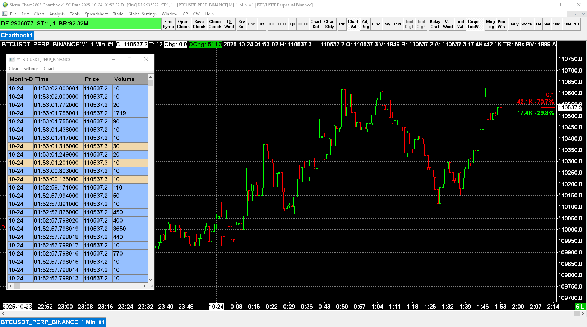Open the Find Symb toolbar button
Viewport: 587px width, 327px height.
point(168,24)
